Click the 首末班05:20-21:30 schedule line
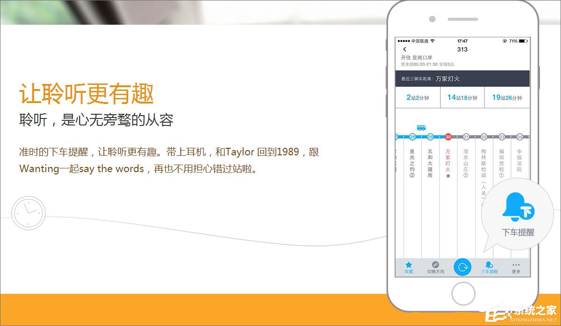This screenshot has height=326, width=561. pyautogui.click(x=427, y=64)
